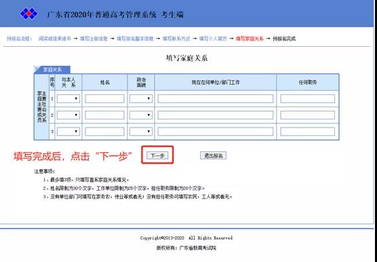Viewport: 377px width, 262px height.
Task: Focus row 1 work unit input field
Action: point(216,98)
